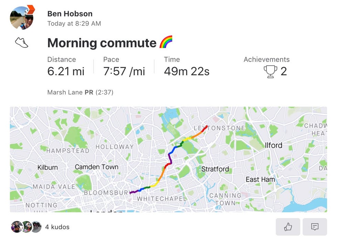Click the Camden Town label on the map
Image resolution: width=337 pixels, height=242 pixels.
point(97,167)
